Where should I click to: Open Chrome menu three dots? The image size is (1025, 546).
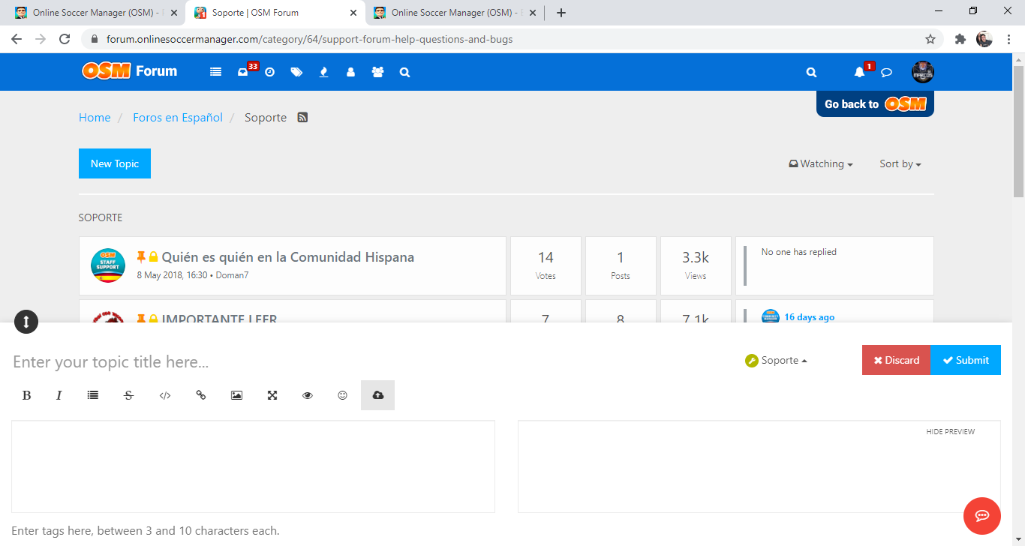(x=1008, y=39)
